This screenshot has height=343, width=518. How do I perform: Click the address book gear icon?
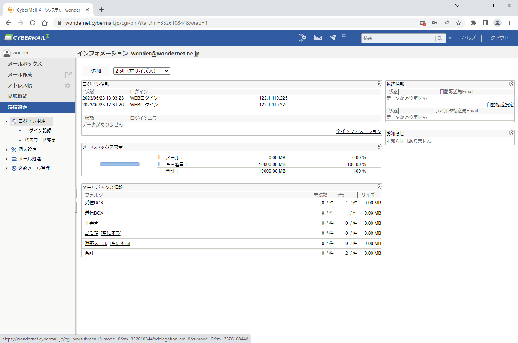click(x=68, y=86)
